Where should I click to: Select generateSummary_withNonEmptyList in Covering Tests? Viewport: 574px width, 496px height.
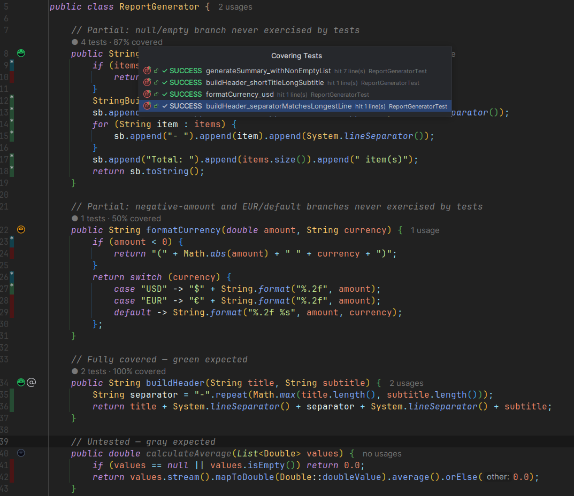(295, 71)
